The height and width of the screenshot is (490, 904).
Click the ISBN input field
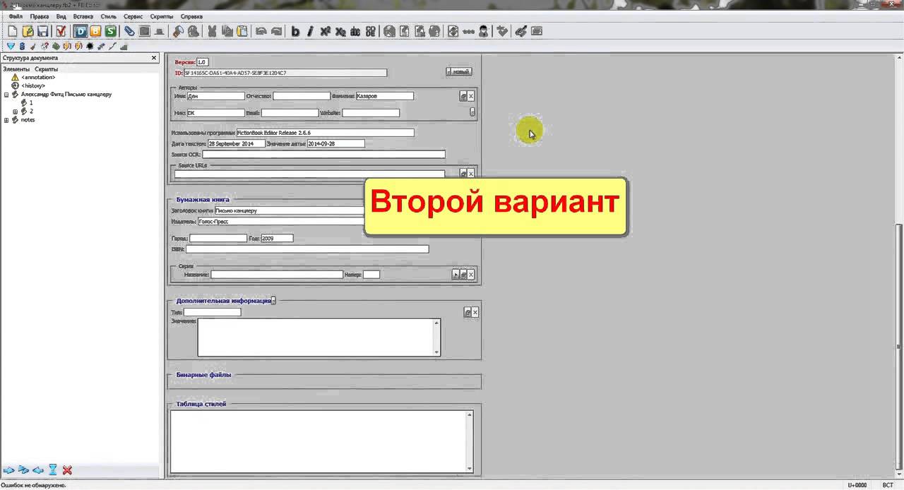click(x=307, y=249)
